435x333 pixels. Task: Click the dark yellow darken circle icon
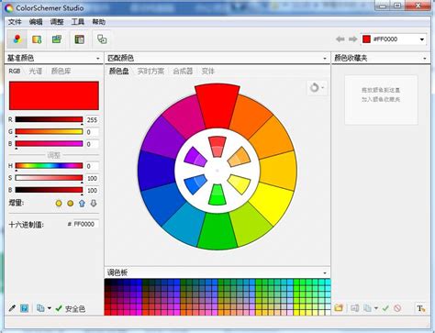71,203
